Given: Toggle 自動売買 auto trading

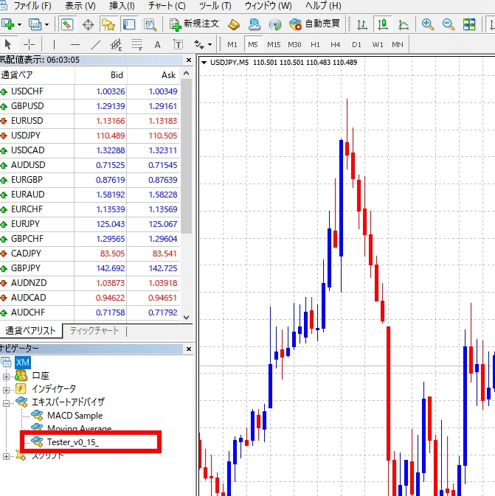Looking at the screenshot, I should point(315,24).
